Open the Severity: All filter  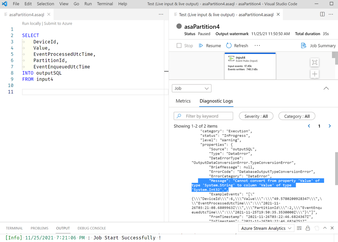pyautogui.click(x=256, y=116)
